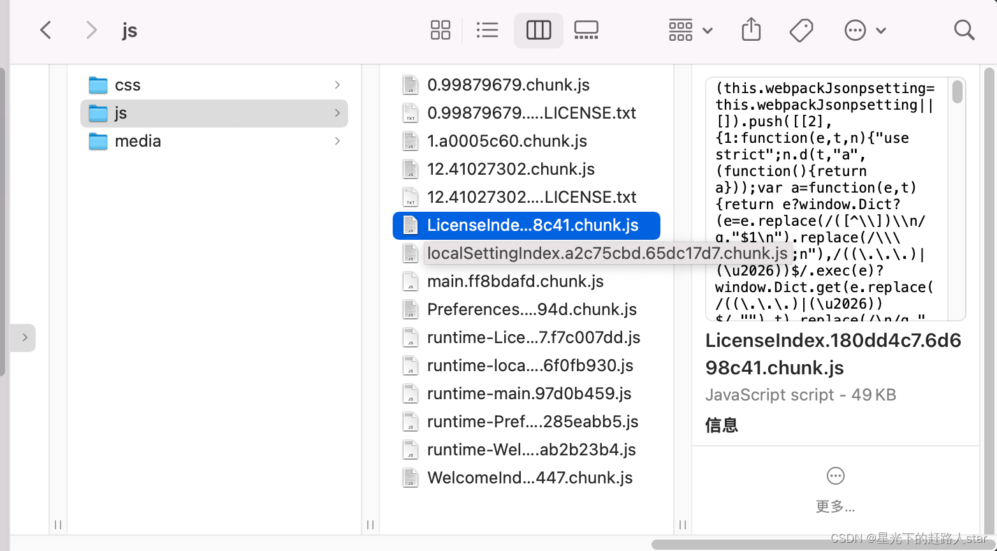
Task: Click the Search magnifier icon
Action: coord(964,30)
